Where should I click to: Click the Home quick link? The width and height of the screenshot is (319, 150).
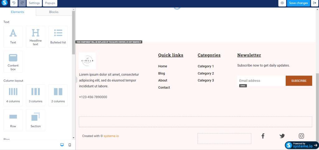click(x=163, y=66)
